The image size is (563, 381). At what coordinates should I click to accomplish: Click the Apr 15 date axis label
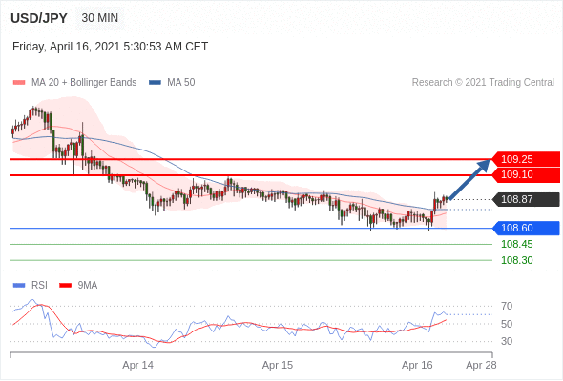click(278, 365)
